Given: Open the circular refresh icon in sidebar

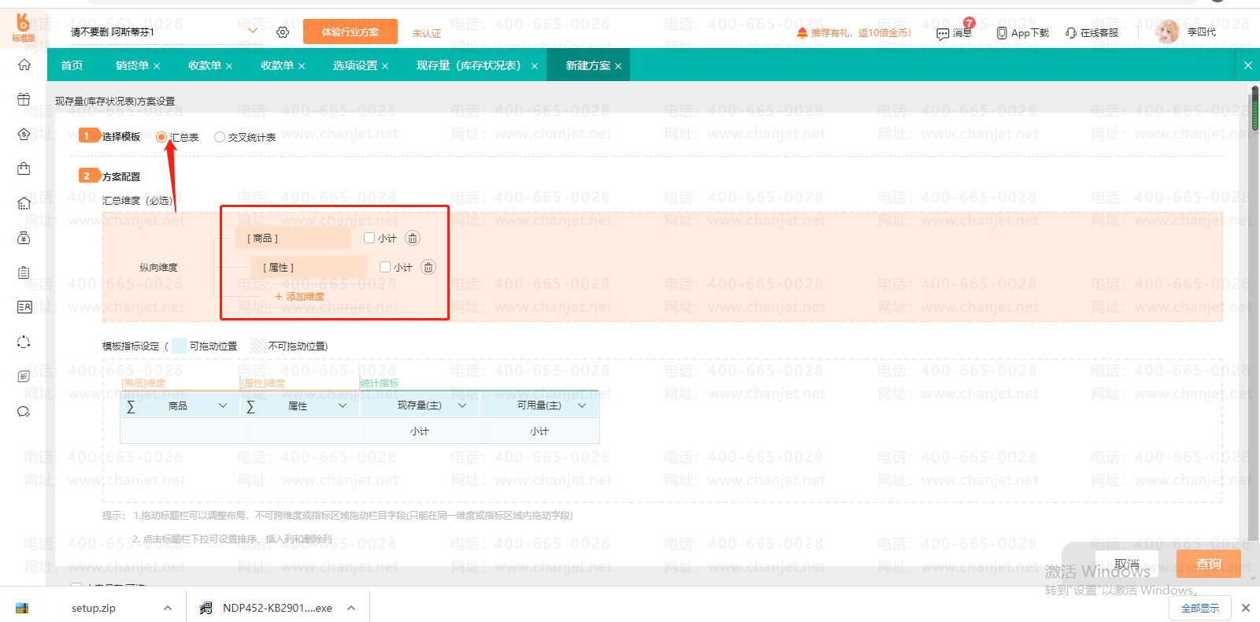Looking at the screenshot, I should pos(24,342).
